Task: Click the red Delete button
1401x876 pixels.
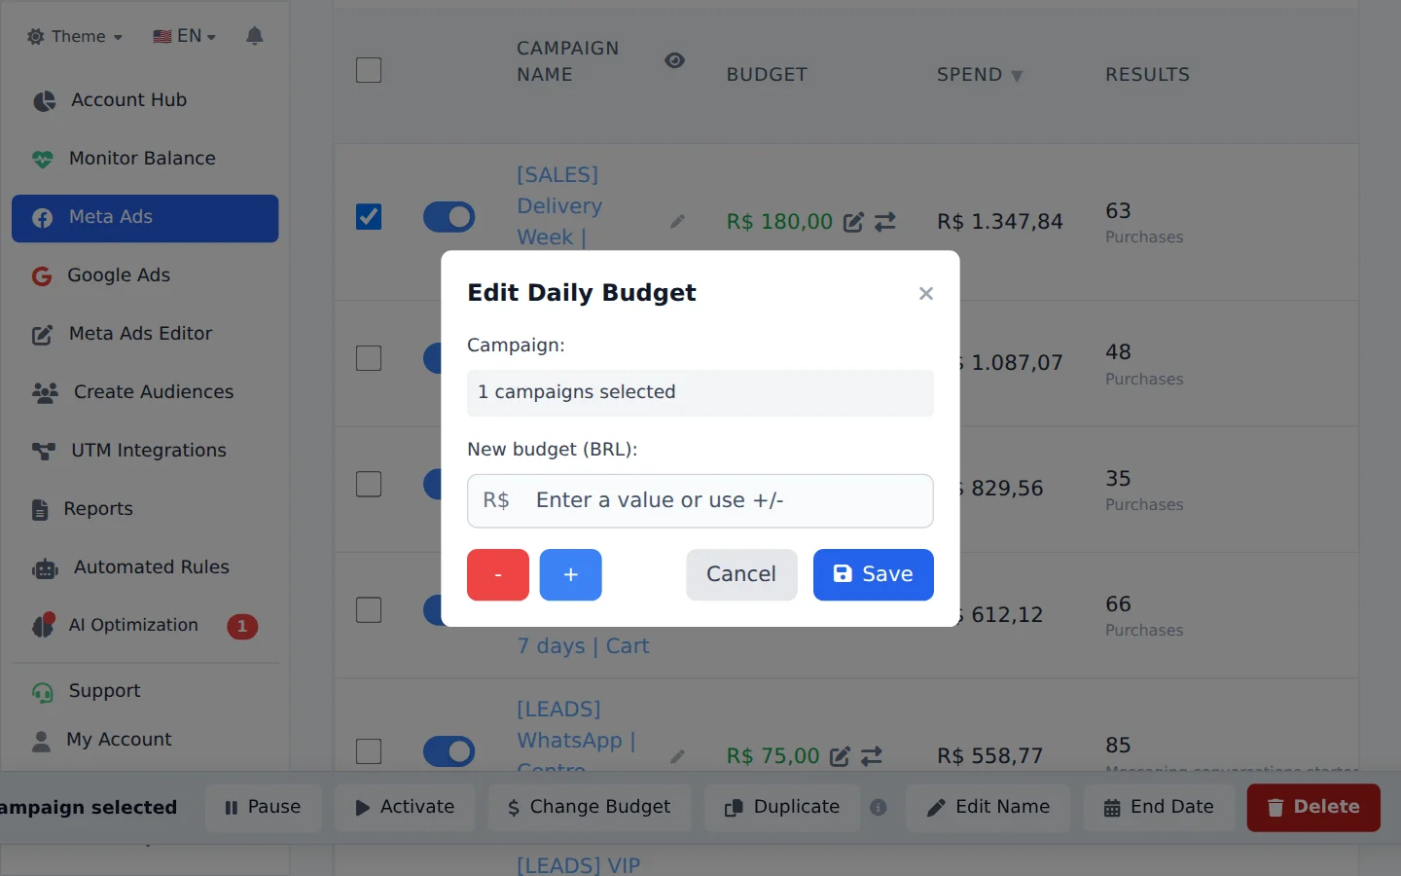Action: coord(1313,807)
